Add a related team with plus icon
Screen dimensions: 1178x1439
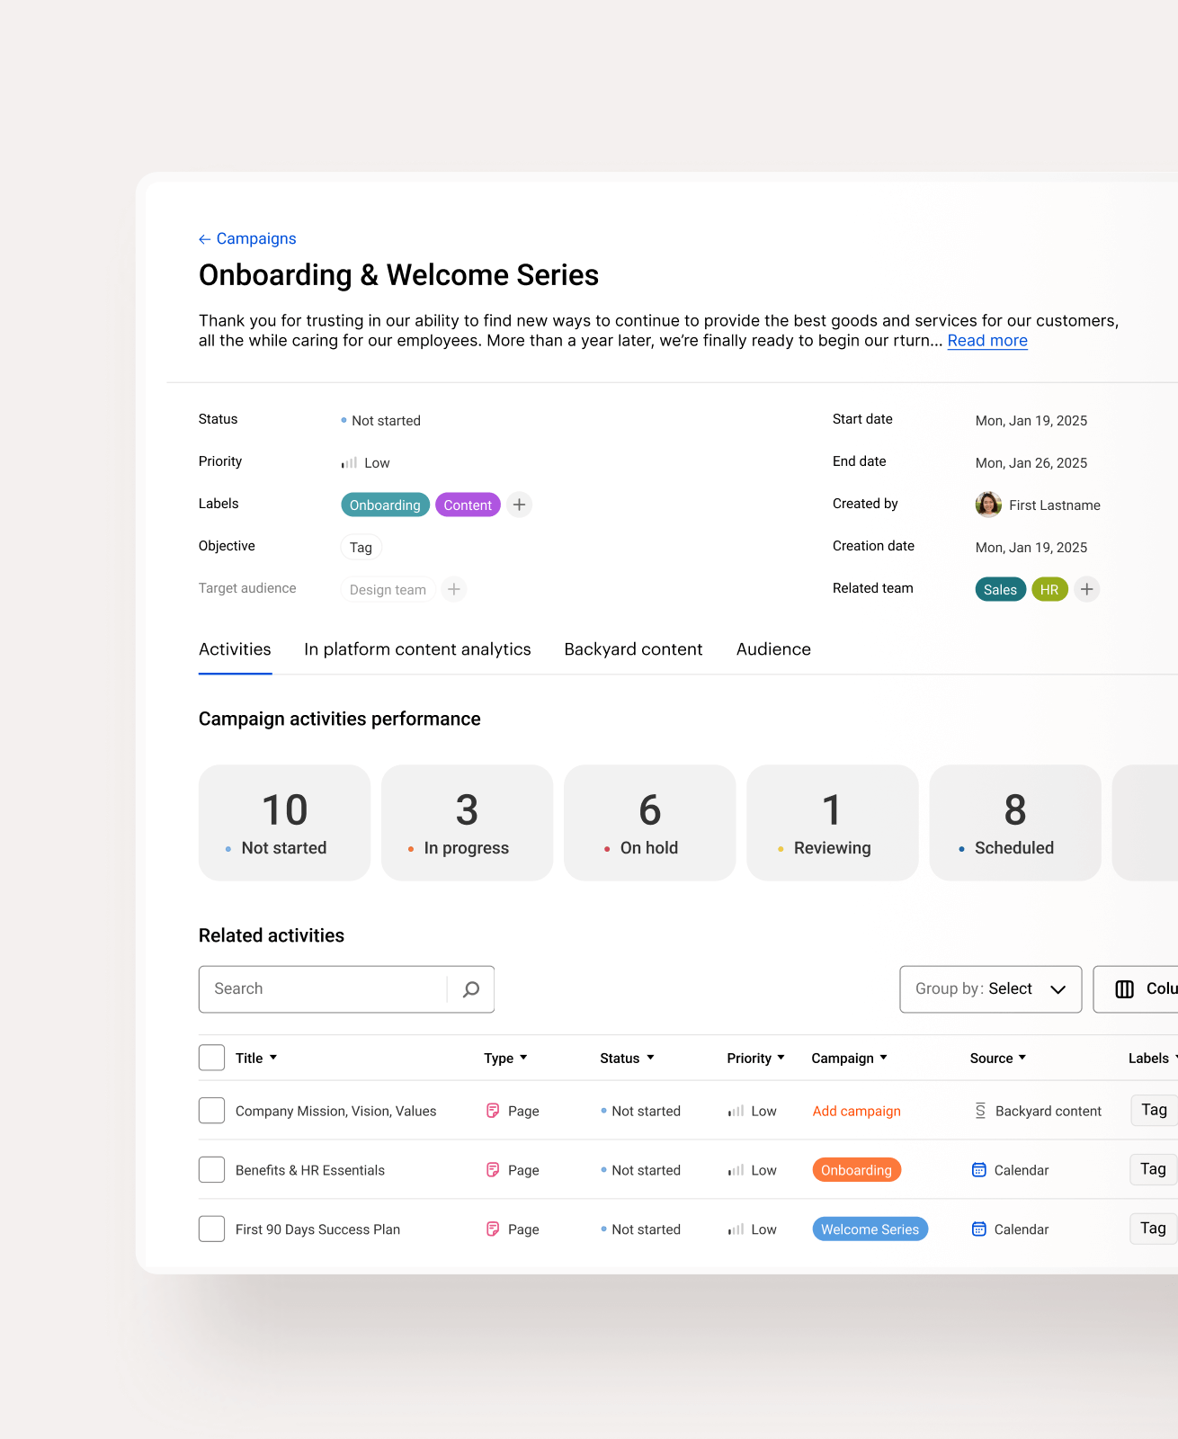click(1086, 589)
